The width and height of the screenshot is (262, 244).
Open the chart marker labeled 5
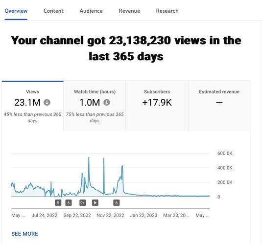(x=58, y=203)
